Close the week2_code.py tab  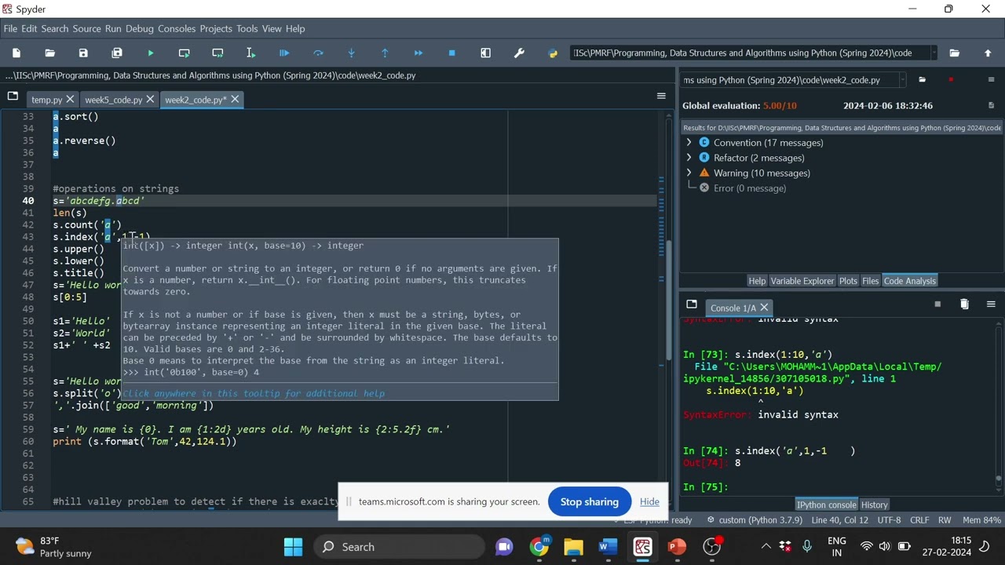coord(235,100)
